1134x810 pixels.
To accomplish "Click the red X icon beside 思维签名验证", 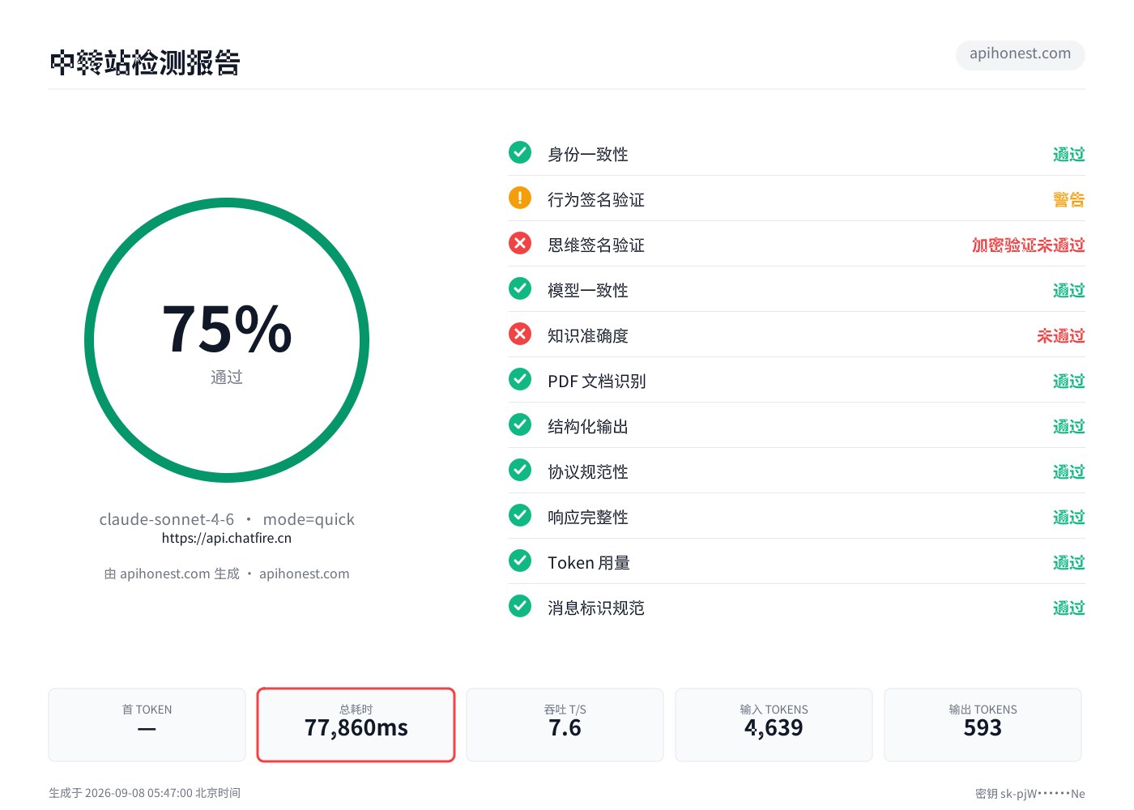I will coord(520,243).
